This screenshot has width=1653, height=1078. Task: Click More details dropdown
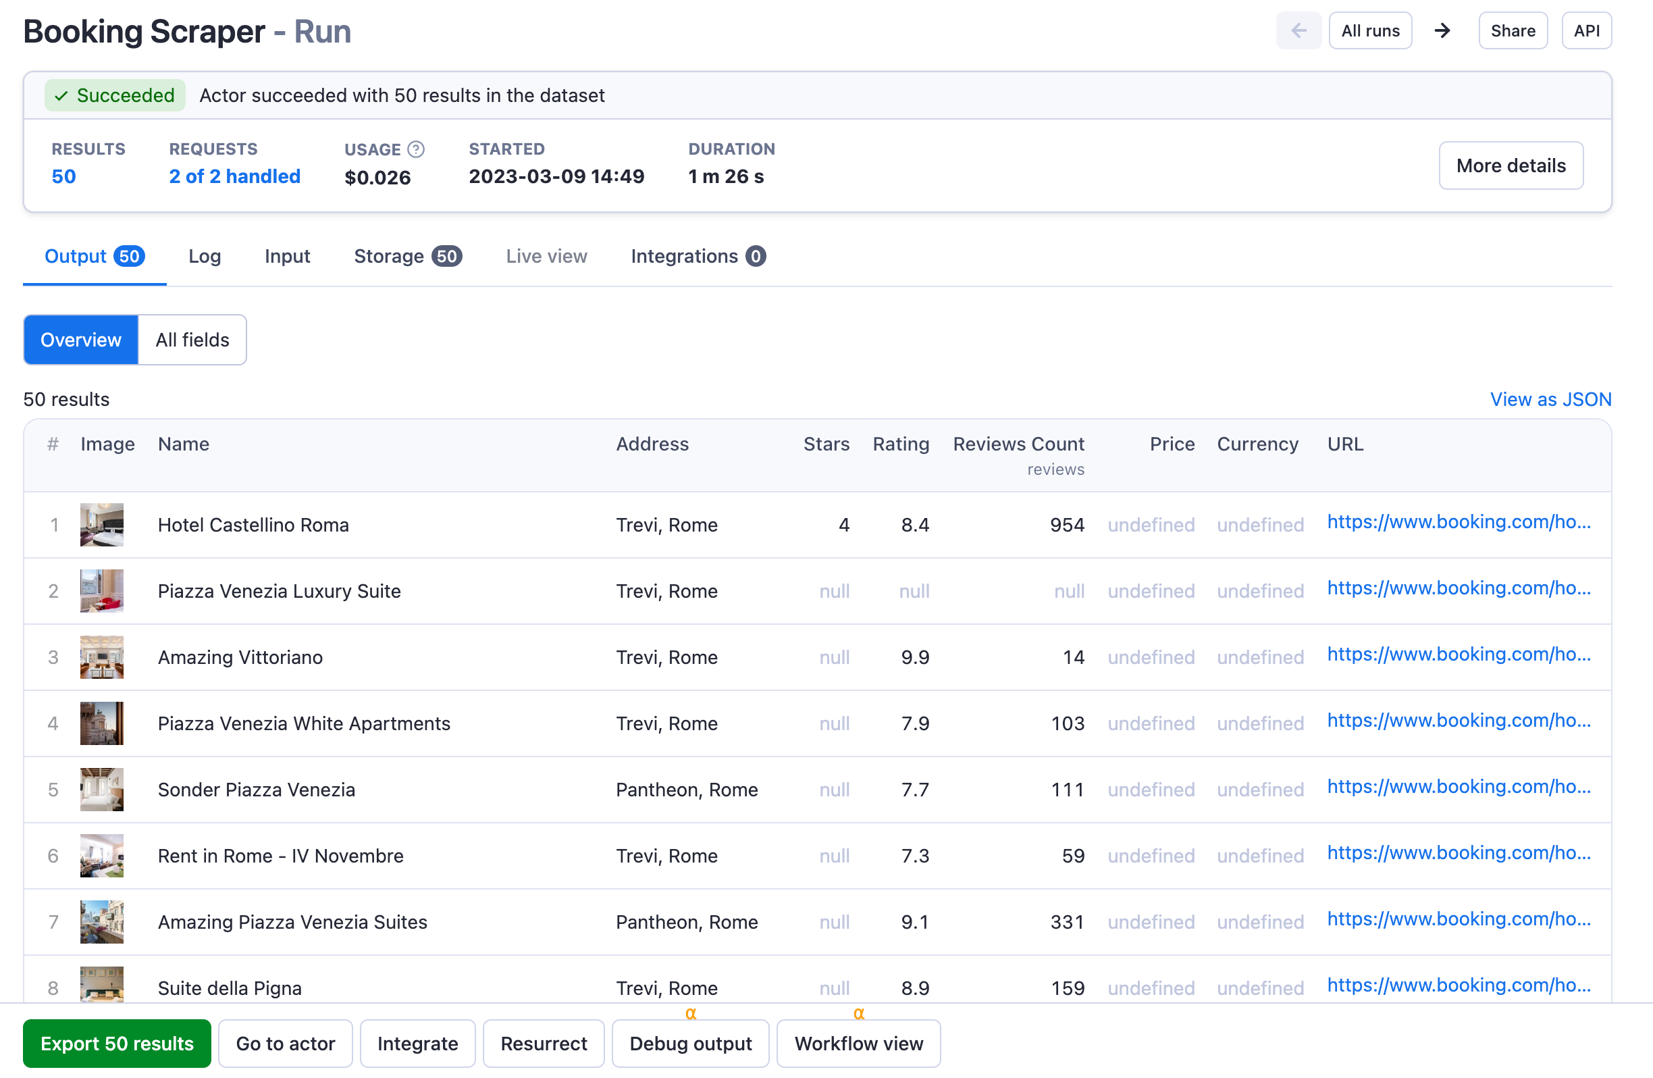(x=1511, y=165)
